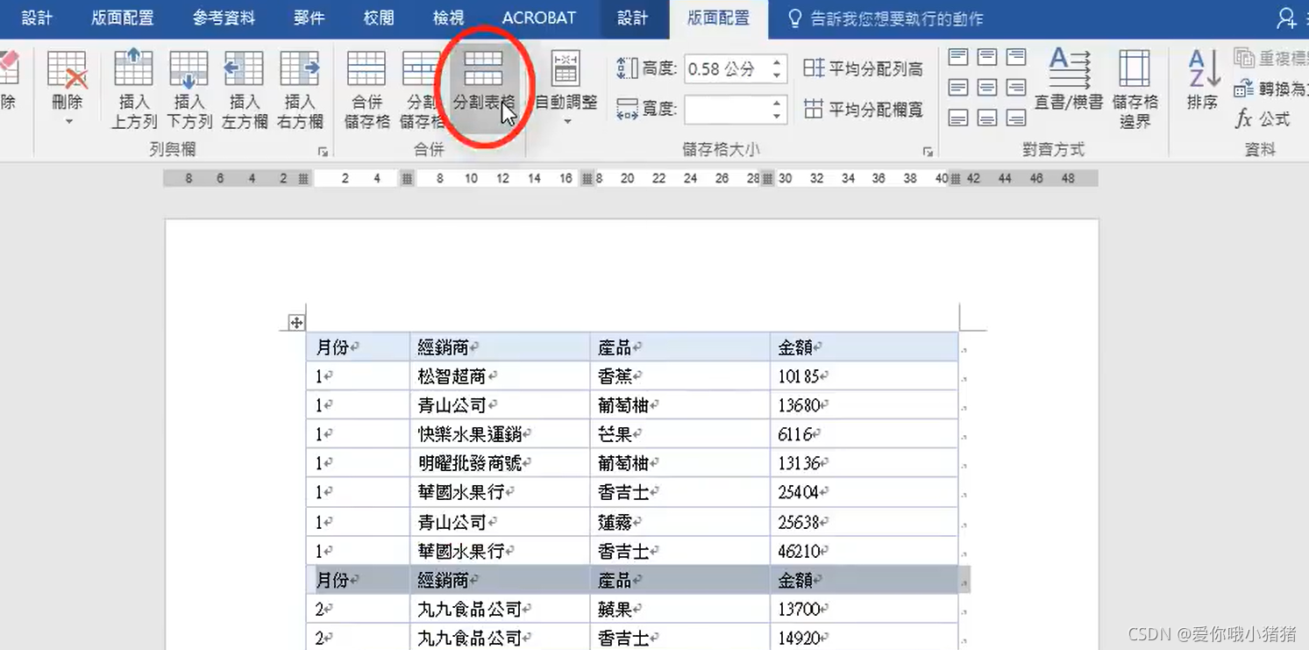
Task: Click the cell 明曜批發商號
Action: (500, 463)
